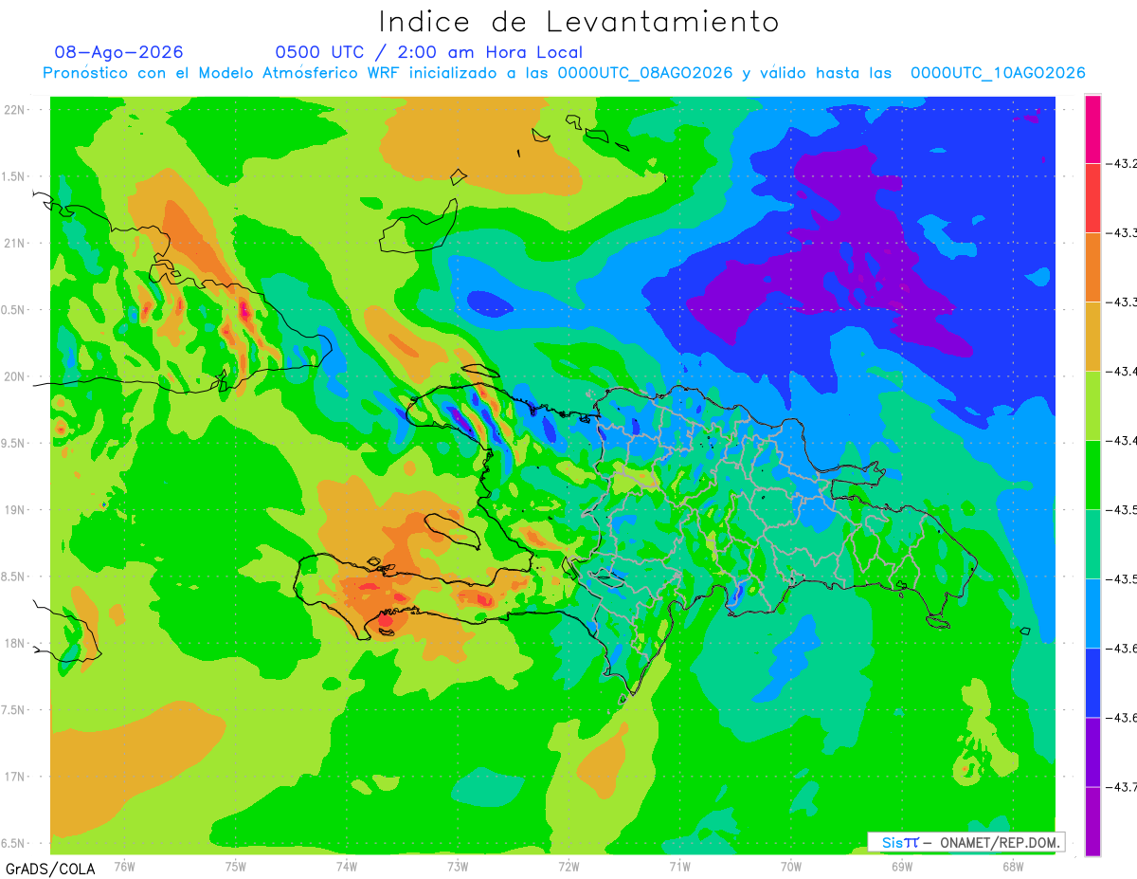Click the '18N' latitude label

(x=16, y=643)
